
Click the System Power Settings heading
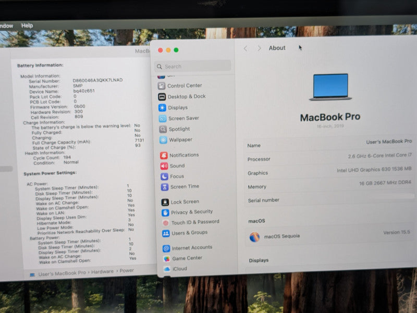click(x=50, y=173)
